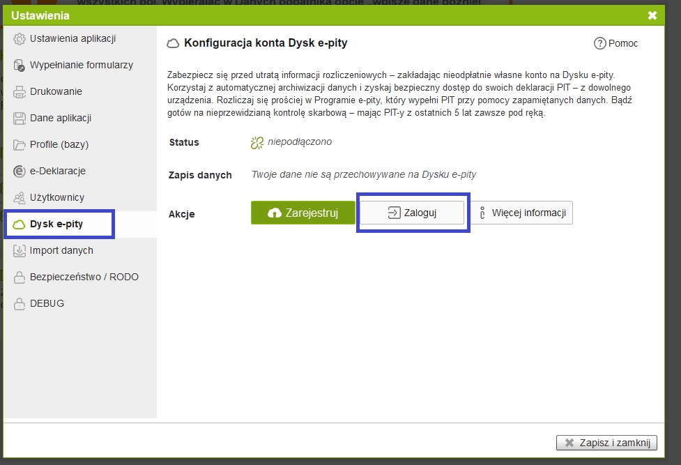Viewport: 681px width, 465px height.
Task: Open Wypełnianie formularzy settings section
Action: [81, 65]
